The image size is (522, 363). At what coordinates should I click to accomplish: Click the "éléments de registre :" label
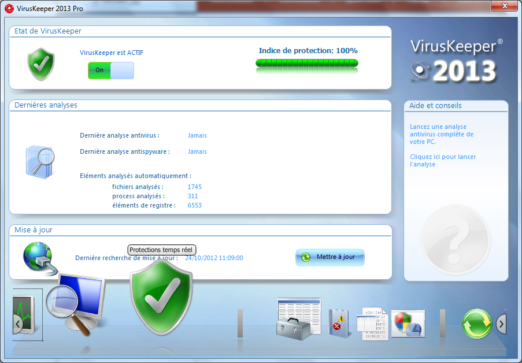144,205
